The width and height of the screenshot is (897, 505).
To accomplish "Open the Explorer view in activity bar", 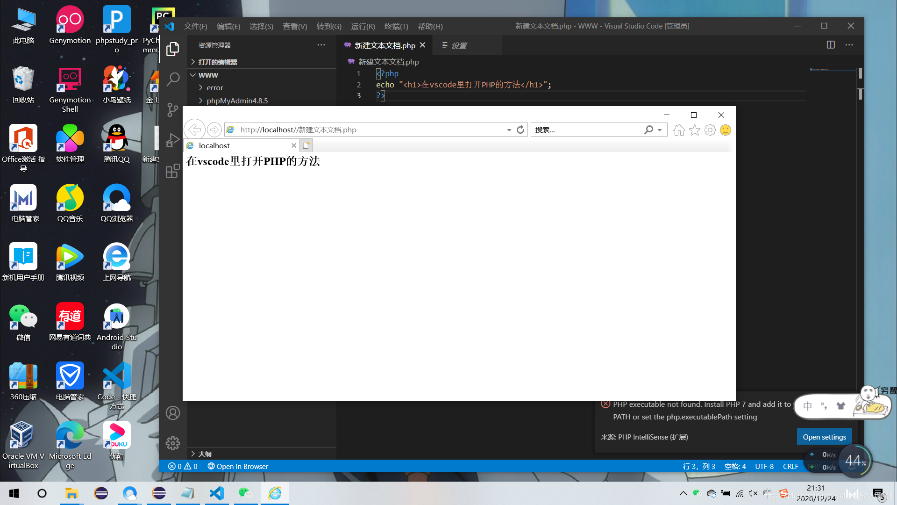I will pyautogui.click(x=172, y=49).
